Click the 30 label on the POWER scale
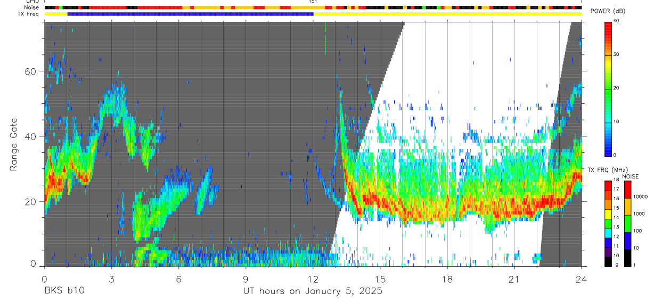 tap(617, 54)
